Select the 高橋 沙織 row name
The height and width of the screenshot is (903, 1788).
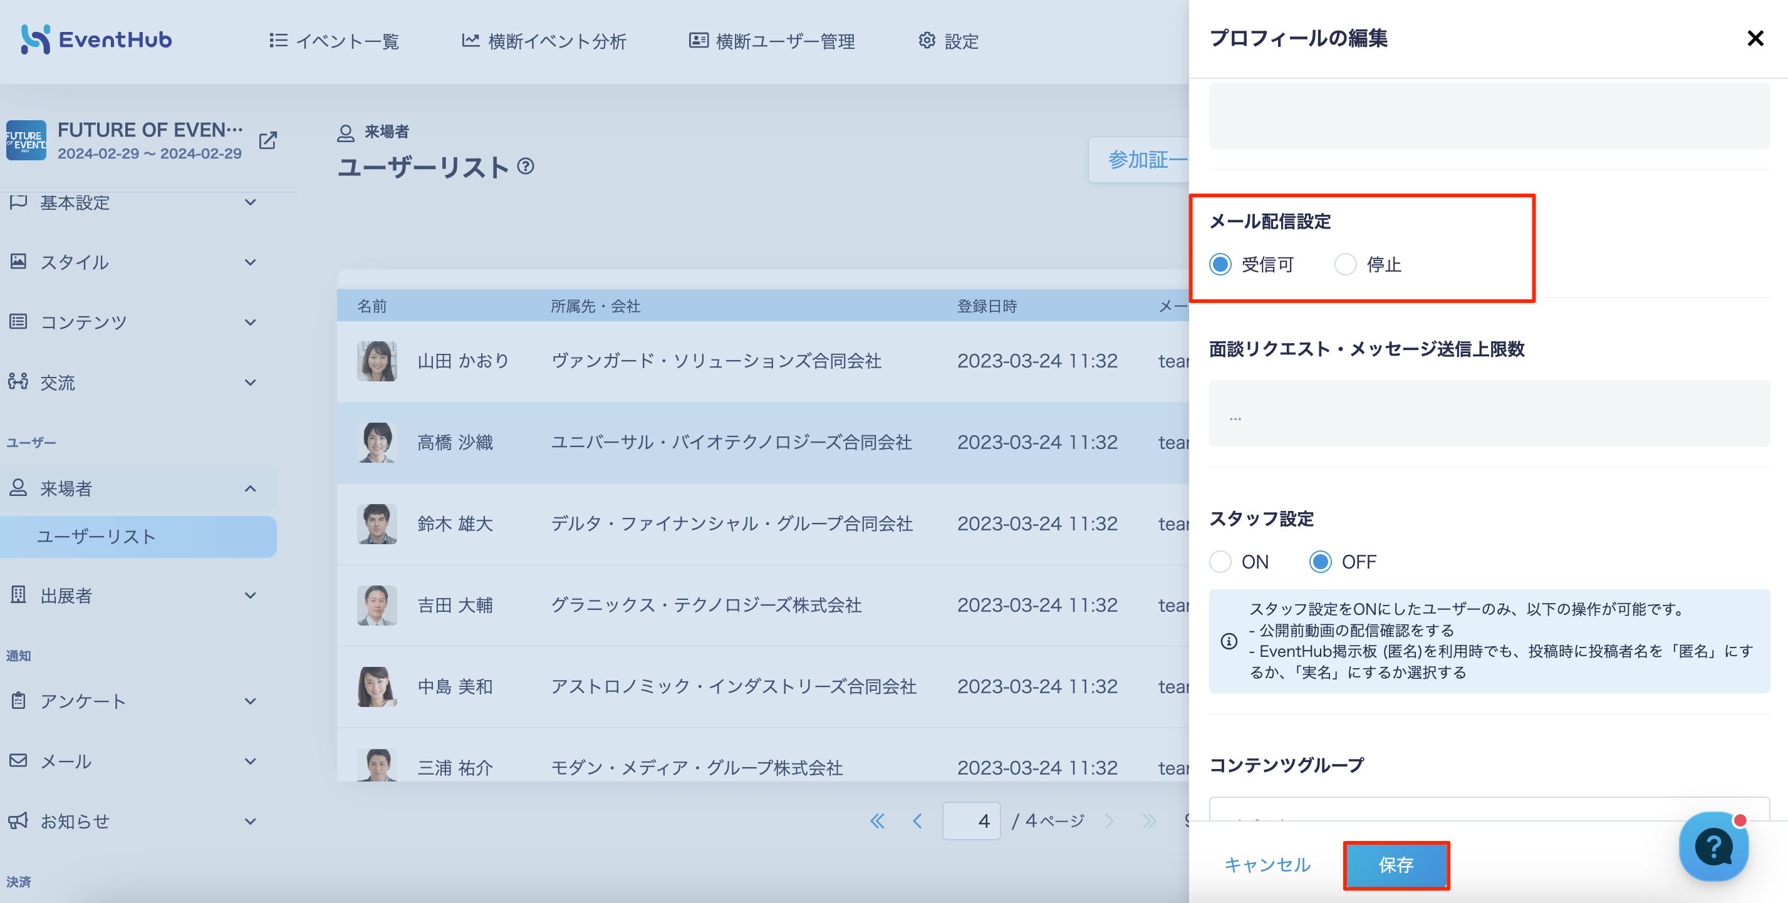click(455, 443)
